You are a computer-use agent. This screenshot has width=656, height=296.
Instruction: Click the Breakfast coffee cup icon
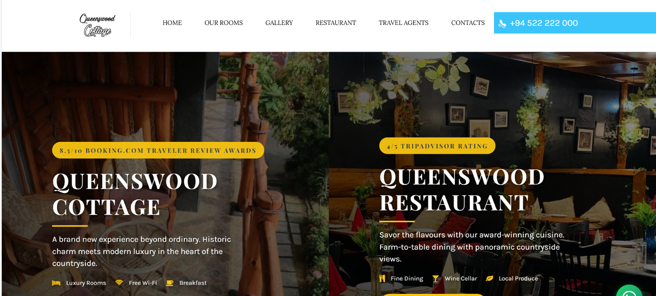pos(170,283)
